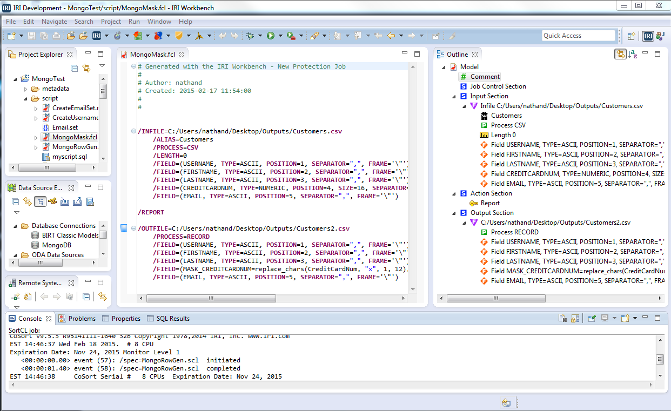Open the File menu
671x411 pixels.
[x=11, y=22]
